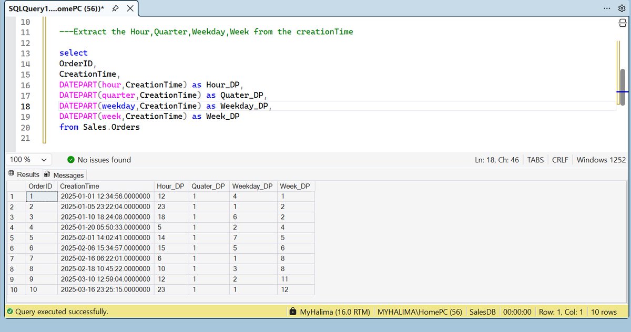Click Weekday_DP value 7 in row 5
Screen dimensions: 631x332
253,237
